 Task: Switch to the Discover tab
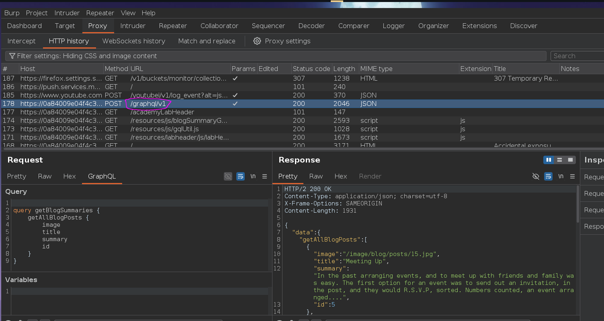point(524,26)
